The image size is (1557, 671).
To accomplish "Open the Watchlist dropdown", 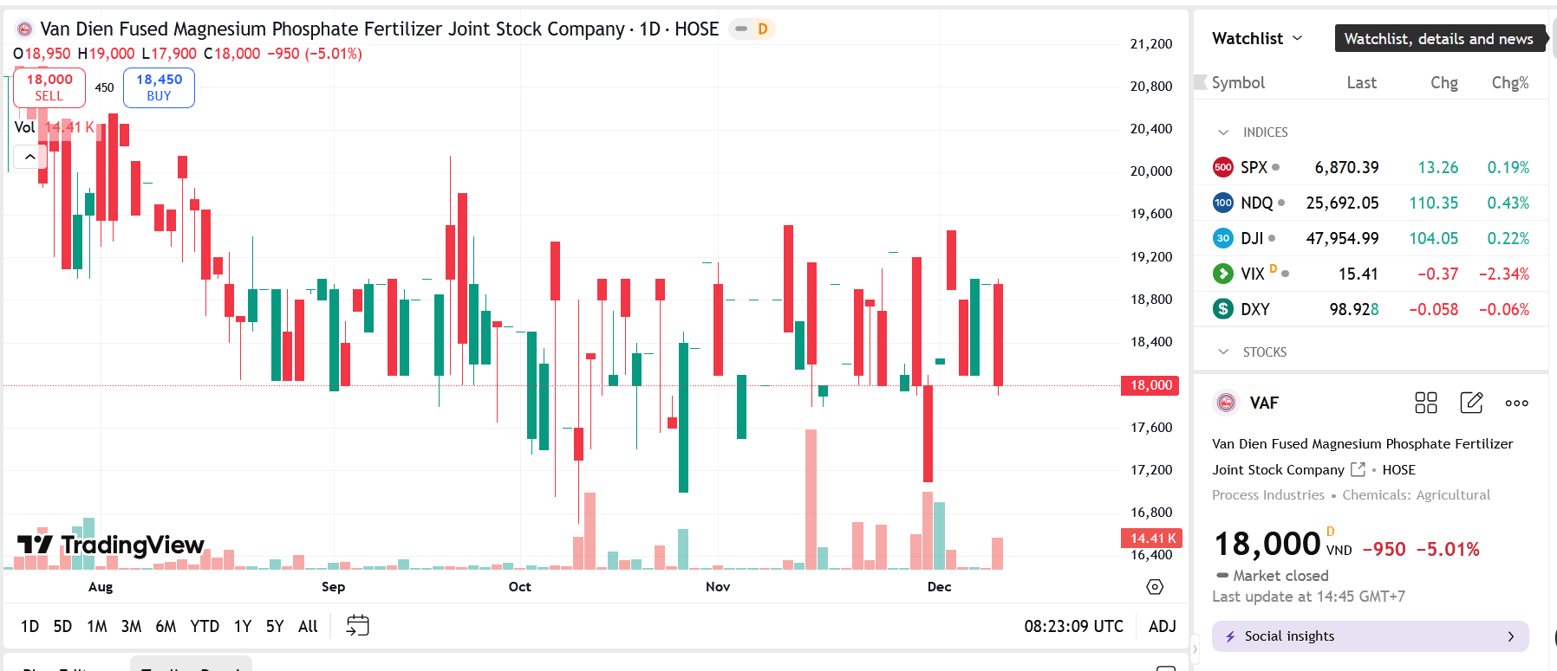I will coord(1257,38).
